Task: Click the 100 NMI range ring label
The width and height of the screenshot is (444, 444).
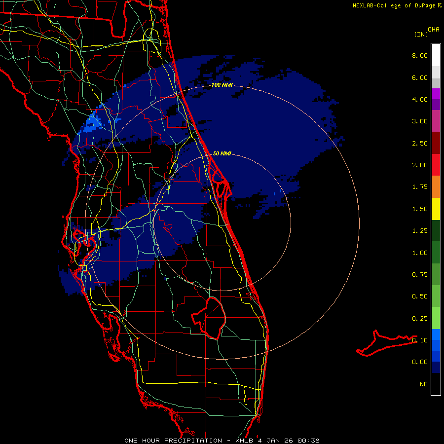Action: (x=222, y=85)
